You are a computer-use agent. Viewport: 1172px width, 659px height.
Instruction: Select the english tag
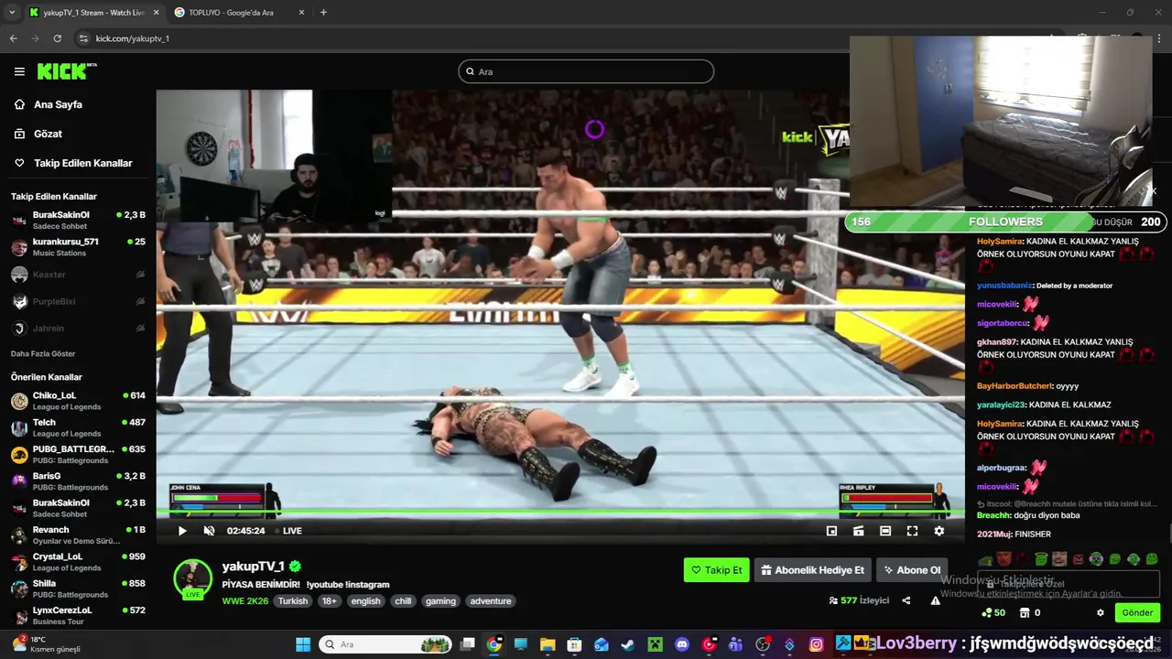tap(365, 601)
